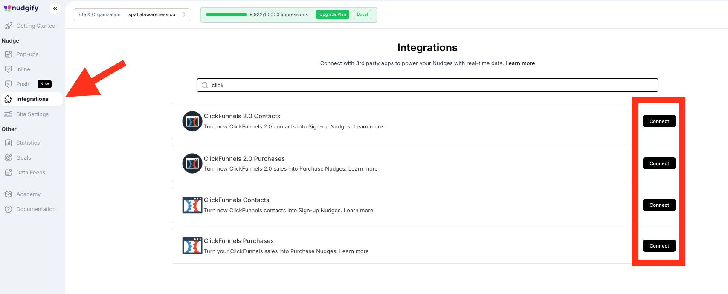
Task: Go to Inline nudges section
Action: coord(23,69)
